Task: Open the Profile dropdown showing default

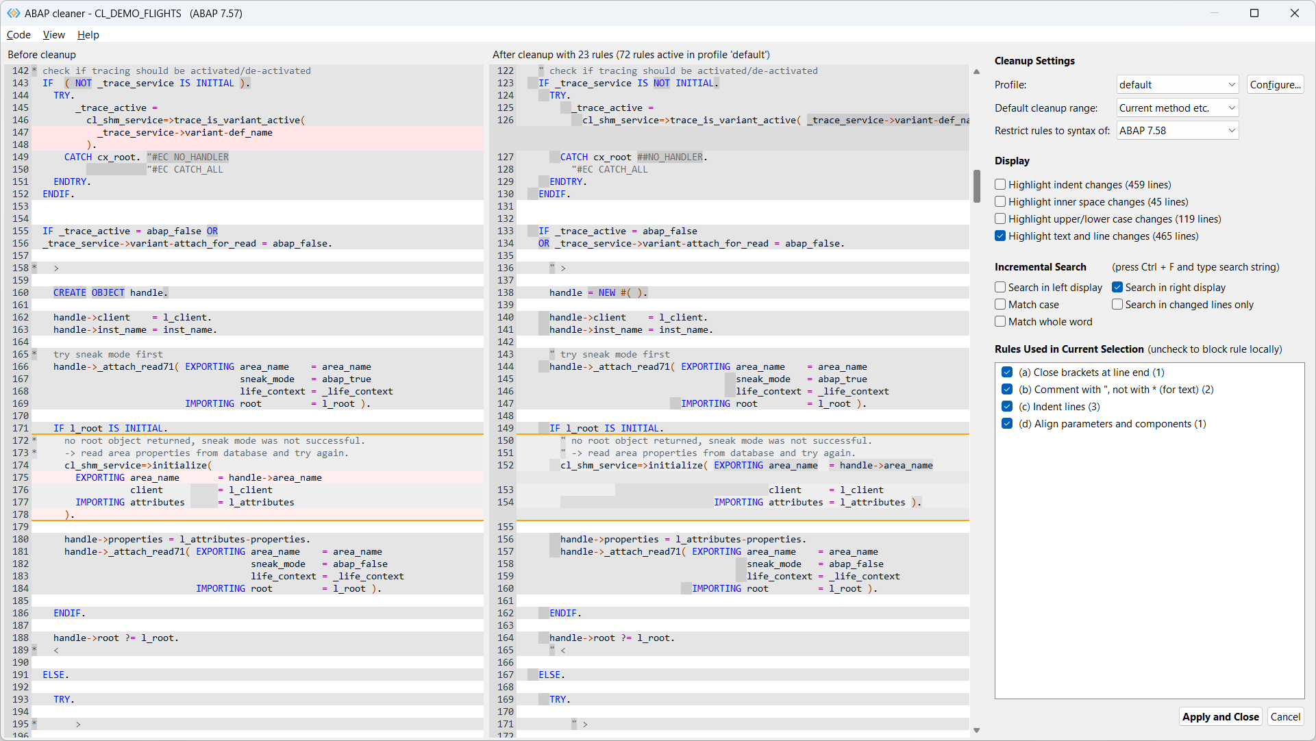Action: (x=1177, y=85)
